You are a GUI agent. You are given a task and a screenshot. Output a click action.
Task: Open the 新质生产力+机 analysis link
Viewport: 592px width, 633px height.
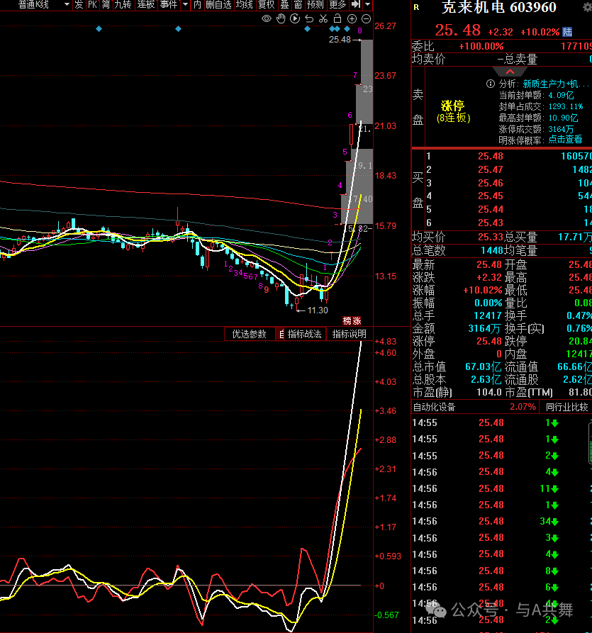[x=556, y=84]
